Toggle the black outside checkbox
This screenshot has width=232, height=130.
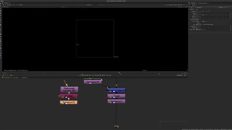tap(207, 25)
